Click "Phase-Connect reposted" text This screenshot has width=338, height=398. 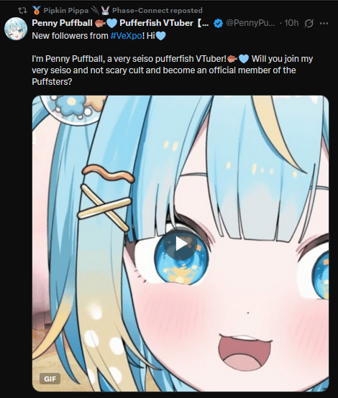coord(157,10)
